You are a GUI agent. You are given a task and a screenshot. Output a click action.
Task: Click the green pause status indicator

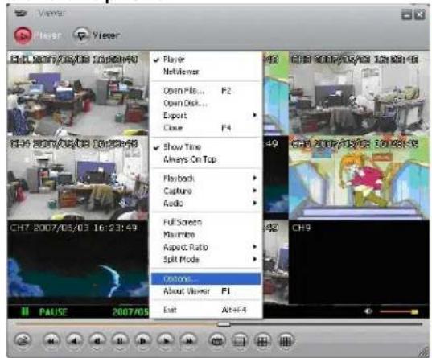25,311
